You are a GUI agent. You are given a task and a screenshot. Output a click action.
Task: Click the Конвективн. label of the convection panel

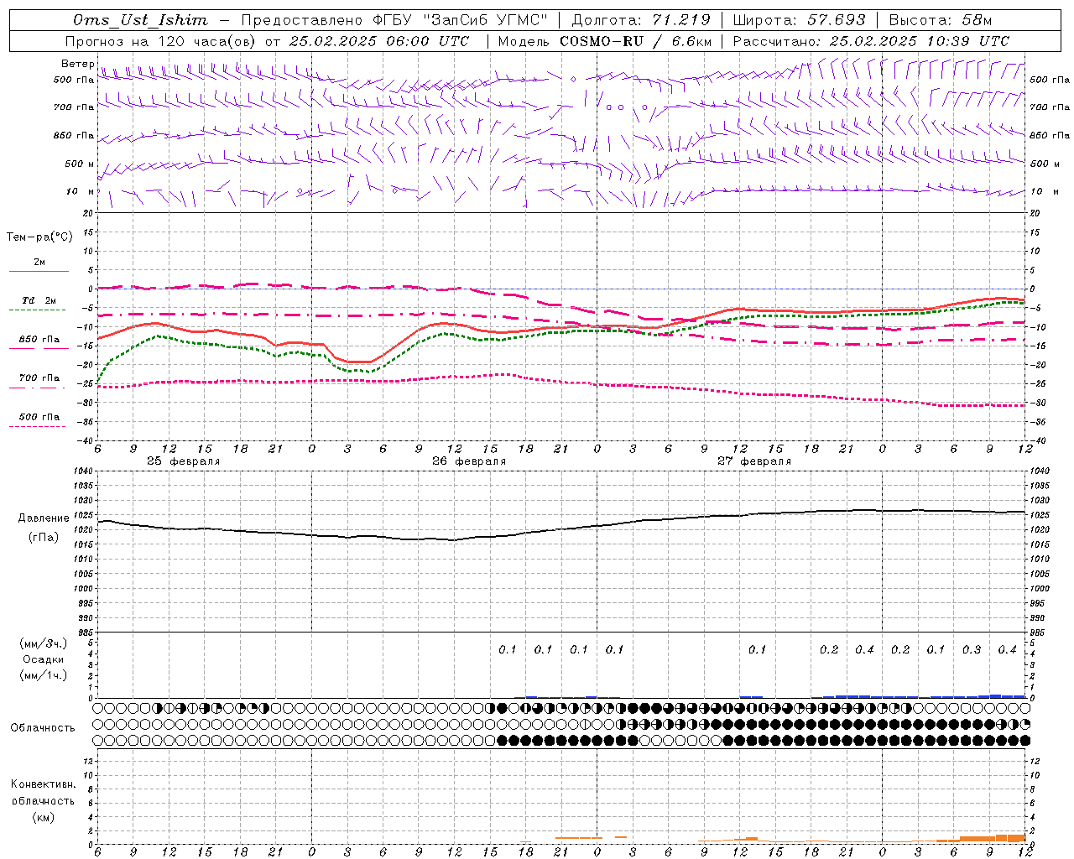coord(44,784)
